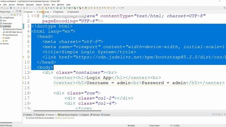Image resolution: width=226 pixels, height=127 pixels.
Task: Click the External Tools run icon
Action: pyautogui.click(x=80, y=8)
